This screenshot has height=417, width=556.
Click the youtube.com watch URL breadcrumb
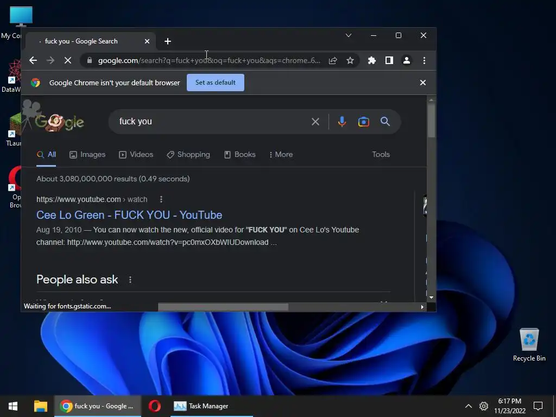click(92, 199)
